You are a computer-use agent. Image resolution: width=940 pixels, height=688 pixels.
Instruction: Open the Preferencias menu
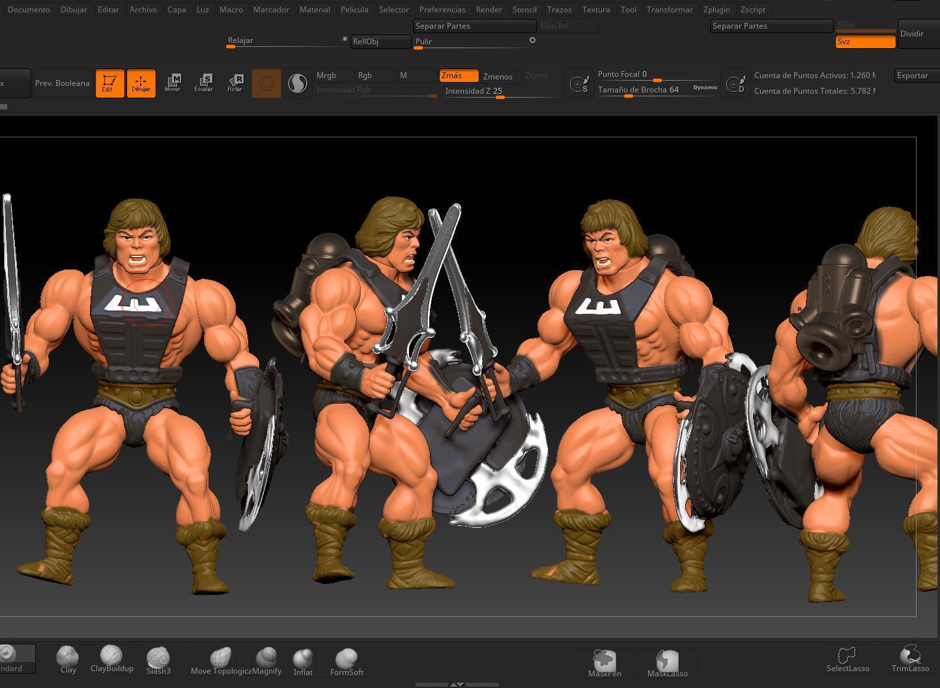[x=442, y=10]
